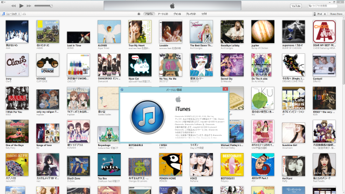The height and width of the screenshot is (194, 345).
Task: Switch to the Artists tab
Action: click(x=163, y=14)
